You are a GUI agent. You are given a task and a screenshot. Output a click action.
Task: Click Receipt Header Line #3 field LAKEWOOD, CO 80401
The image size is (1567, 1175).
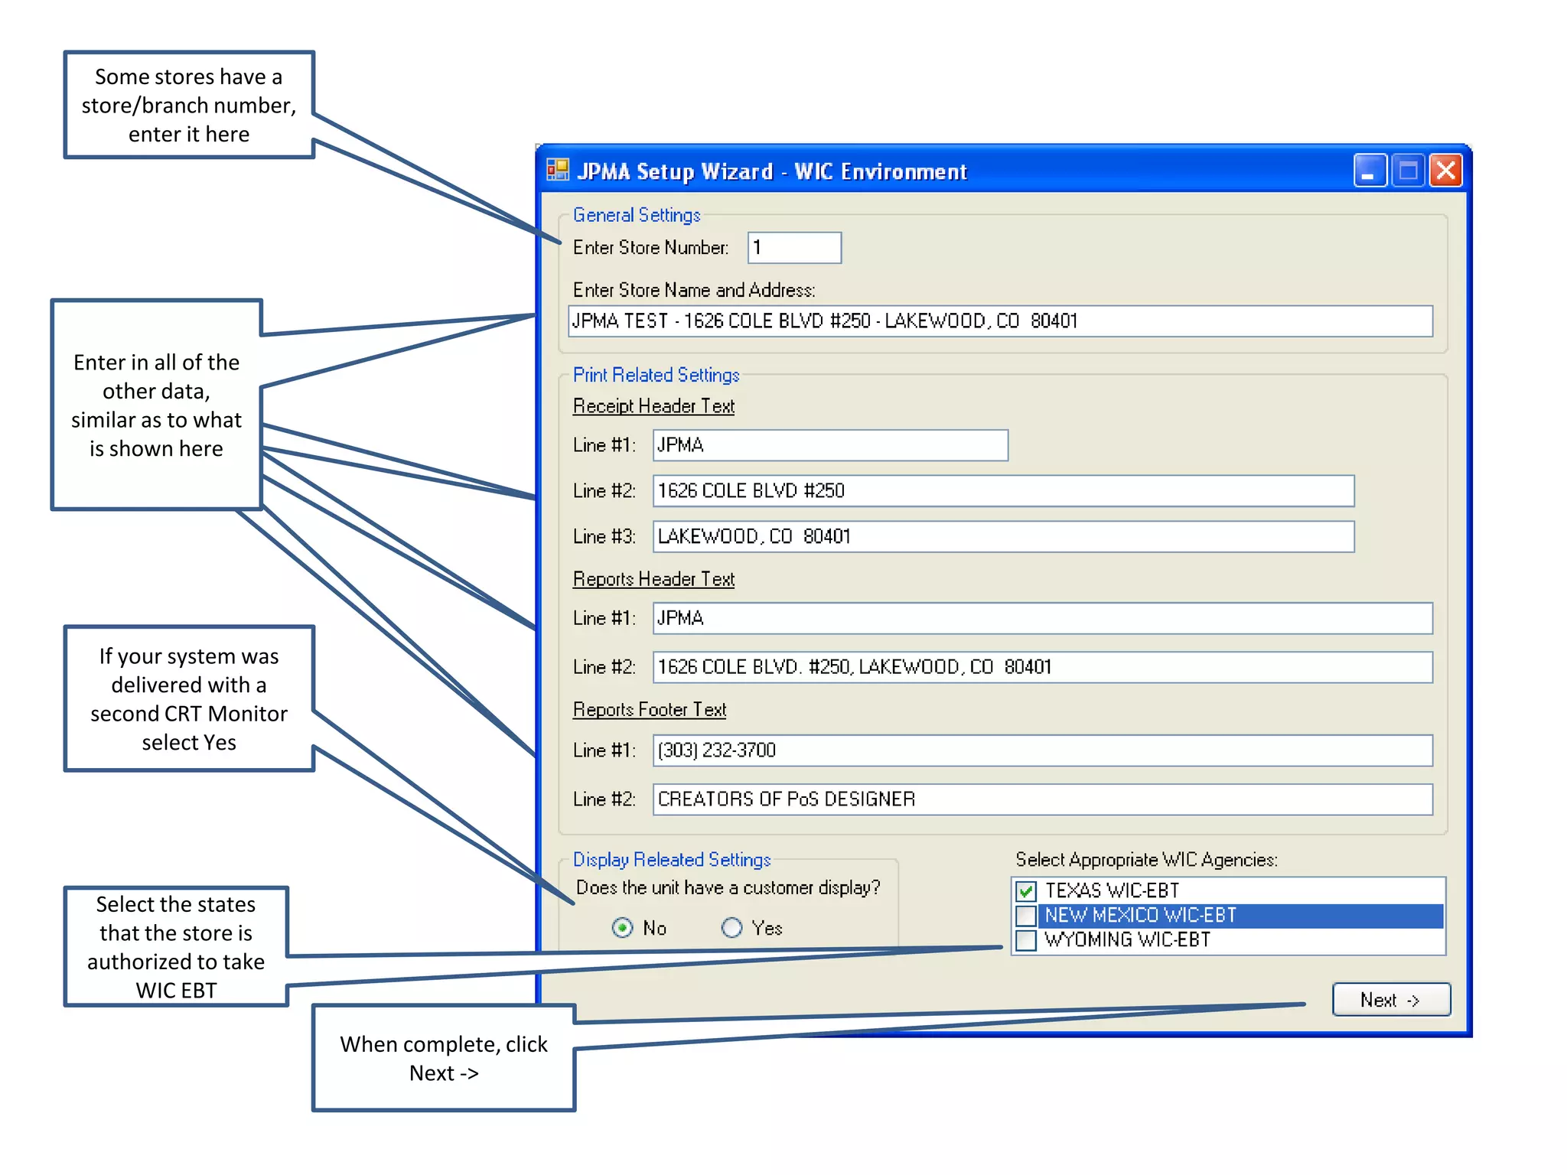(x=1003, y=537)
